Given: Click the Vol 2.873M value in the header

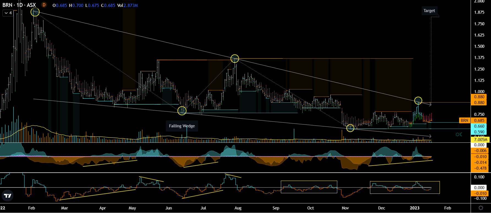Looking at the screenshot, I should point(128,5).
